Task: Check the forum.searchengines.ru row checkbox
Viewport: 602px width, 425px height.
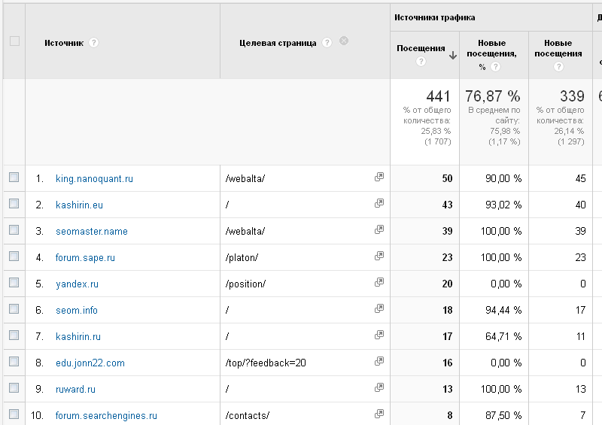Action: point(14,414)
